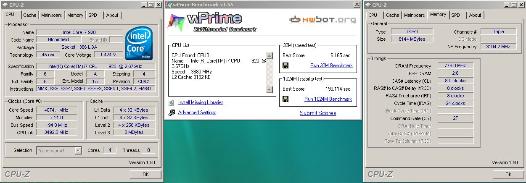This screenshot has height=183, width=526.
Task: Open the Advanced Settings link
Action: pos(197,112)
